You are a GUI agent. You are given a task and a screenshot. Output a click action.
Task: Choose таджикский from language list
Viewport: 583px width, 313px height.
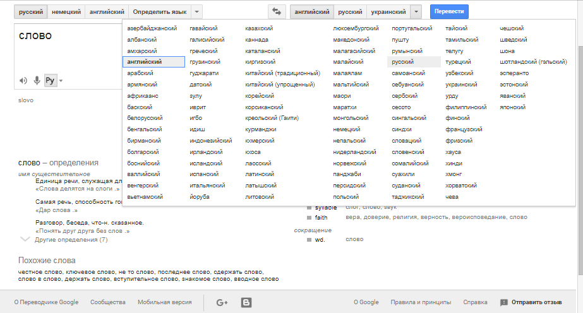(x=407, y=197)
